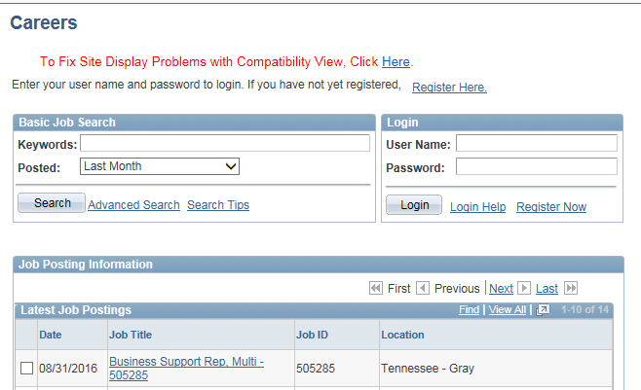Sort postings by Location column header

click(x=402, y=335)
